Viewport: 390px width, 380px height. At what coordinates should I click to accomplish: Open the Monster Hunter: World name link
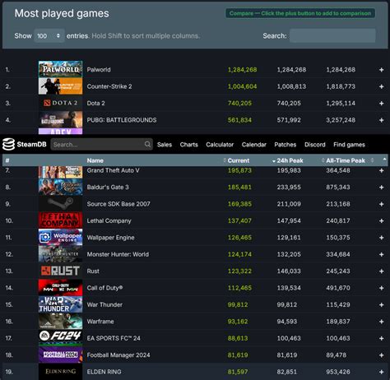[118, 254]
